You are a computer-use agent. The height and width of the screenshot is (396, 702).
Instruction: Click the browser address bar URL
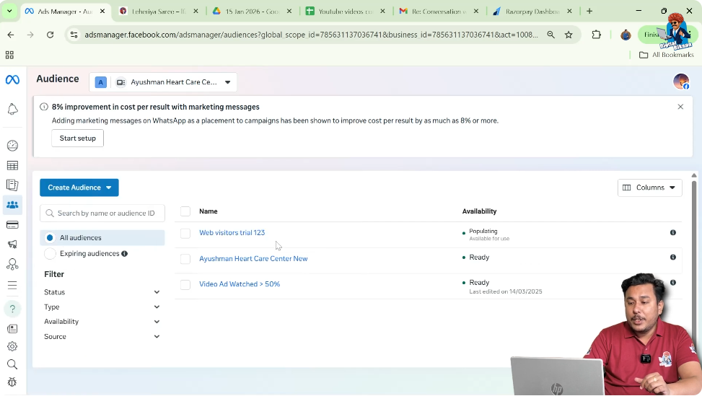click(311, 35)
